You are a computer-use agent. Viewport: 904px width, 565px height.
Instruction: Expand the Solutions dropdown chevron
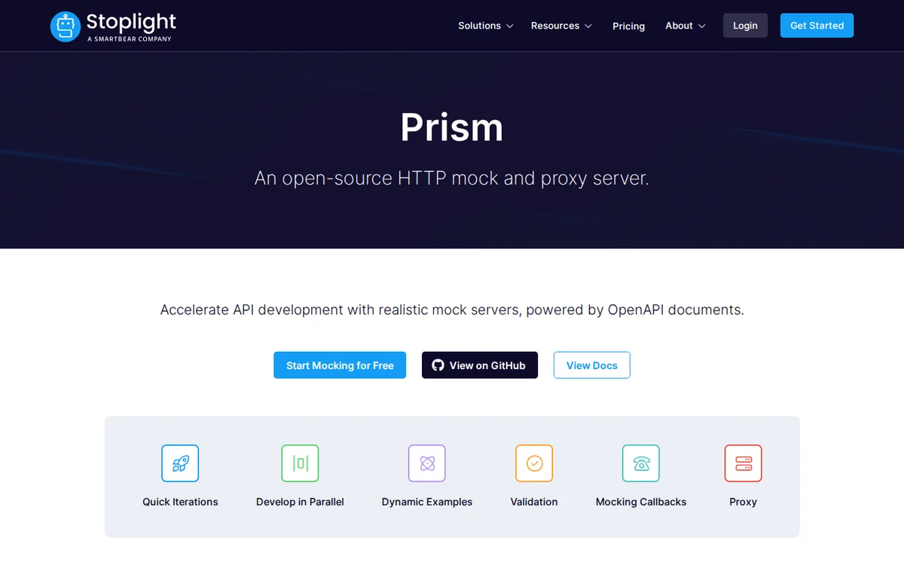510,26
